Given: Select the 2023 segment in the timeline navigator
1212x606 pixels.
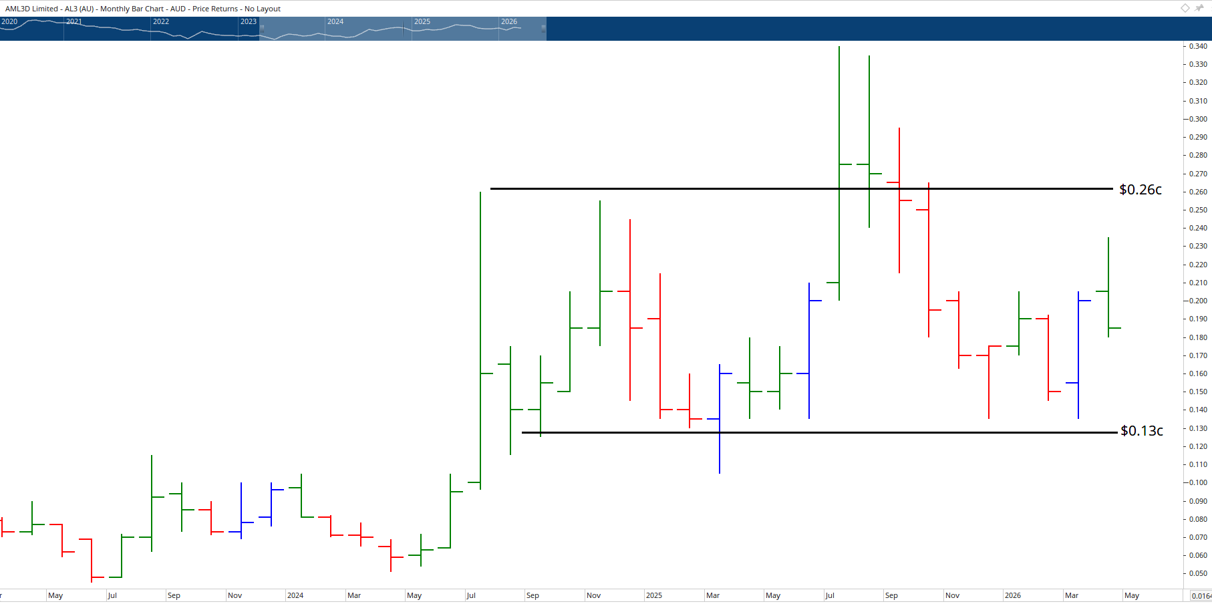Looking at the screenshot, I should 249,22.
